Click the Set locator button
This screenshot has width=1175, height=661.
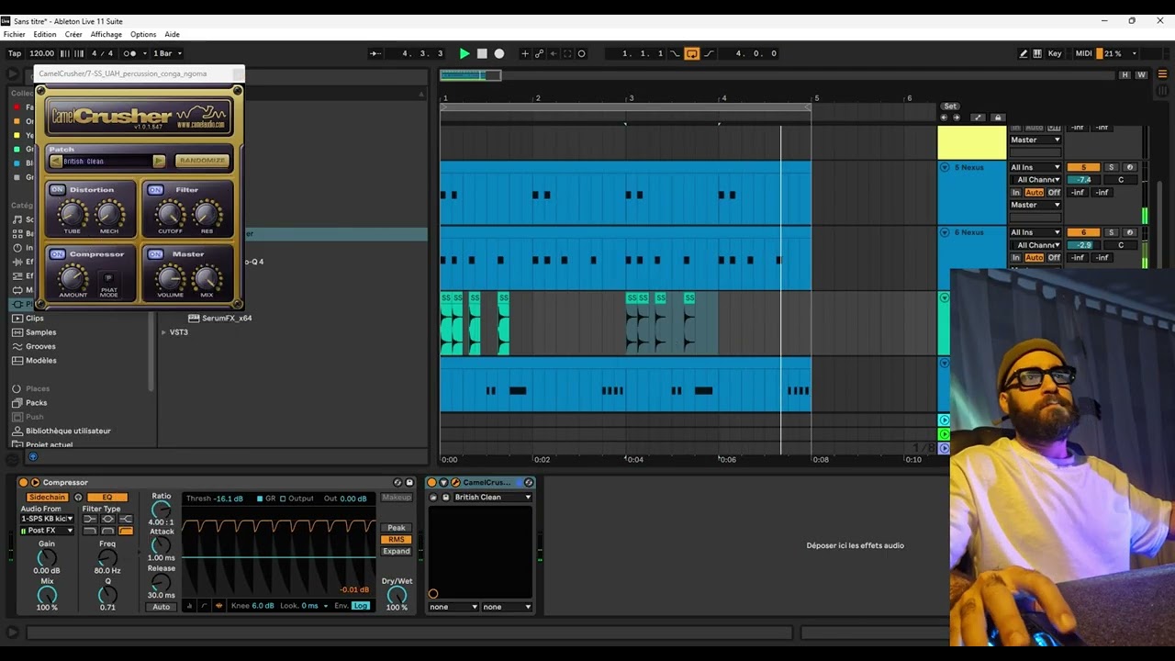coord(950,106)
